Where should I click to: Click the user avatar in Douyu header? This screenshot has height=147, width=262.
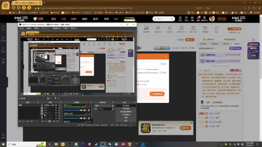pyautogui.click(x=212, y=19)
